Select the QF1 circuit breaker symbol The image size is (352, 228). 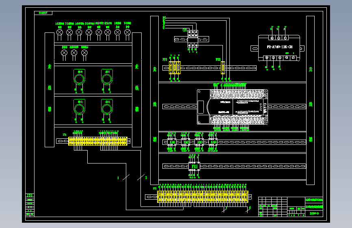coord(193,39)
